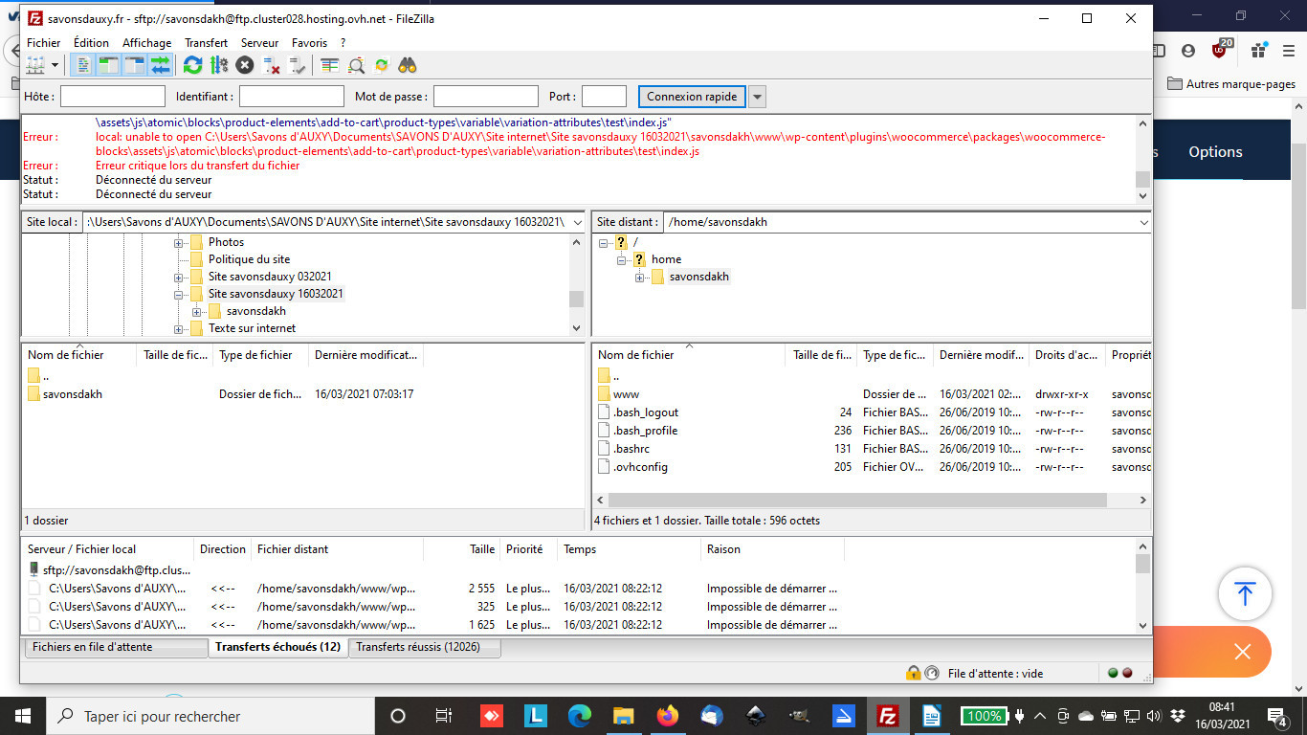The width and height of the screenshot is (1307, 735).
Task: Open the Site Manager icon
Action: (35, 65)
